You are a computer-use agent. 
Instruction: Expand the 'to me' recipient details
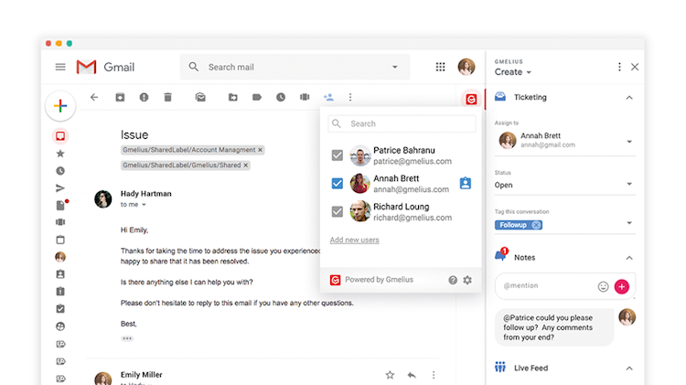pyautogui.click(x=144, y=205)
